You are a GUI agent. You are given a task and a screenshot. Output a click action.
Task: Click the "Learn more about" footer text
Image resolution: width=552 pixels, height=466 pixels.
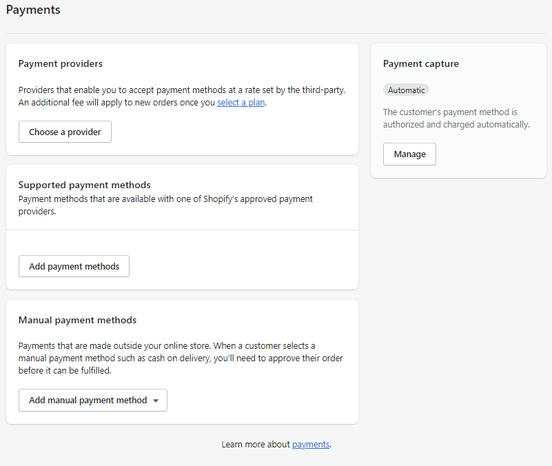pyautogui.click(x=256, y=445)
